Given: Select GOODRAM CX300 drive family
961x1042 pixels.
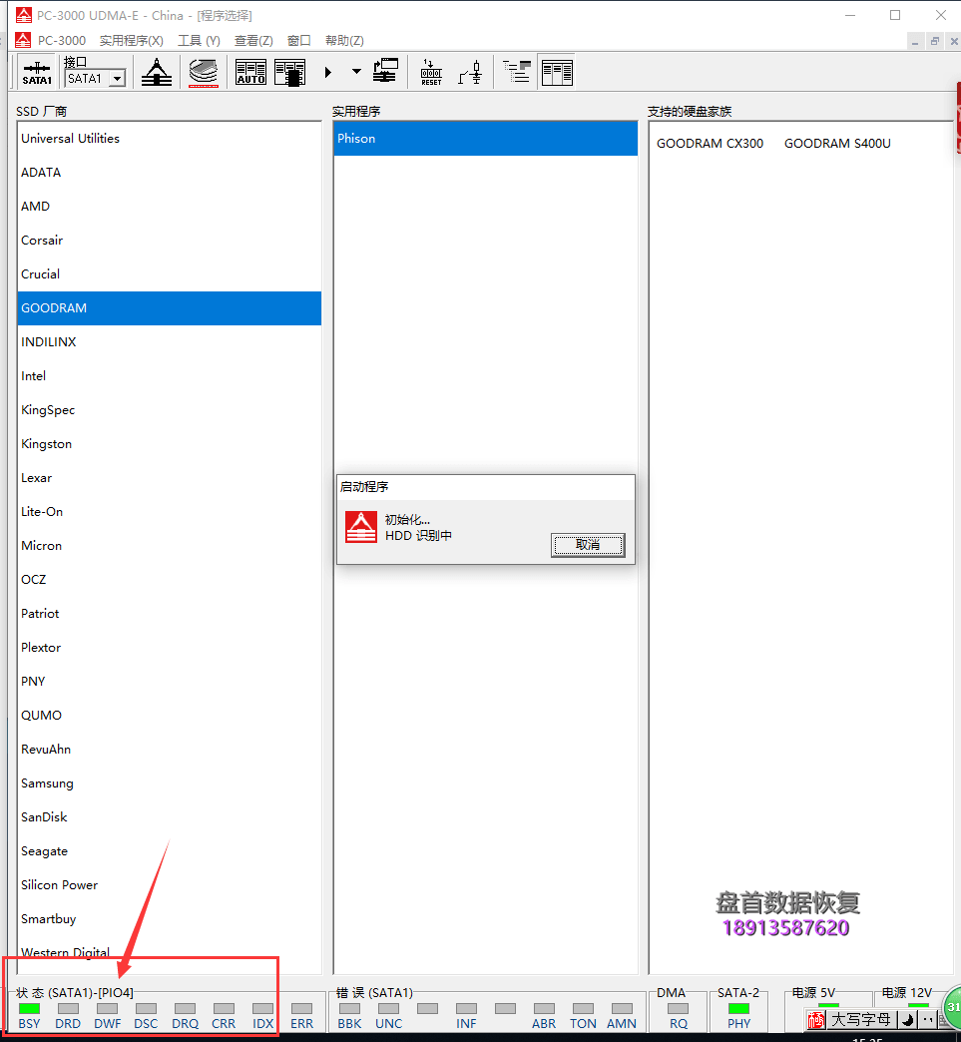Looking at the screenshot, I should pyautogui.click(x=710, y=144).
